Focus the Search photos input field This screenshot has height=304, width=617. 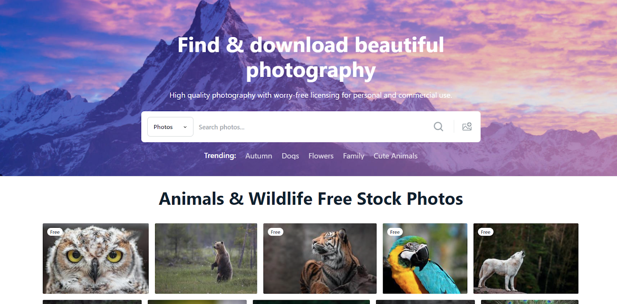(312, 127)
